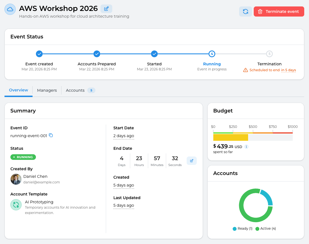Terminate the event
The height and width of the screenshot is (244, 309).
point(279,11)
